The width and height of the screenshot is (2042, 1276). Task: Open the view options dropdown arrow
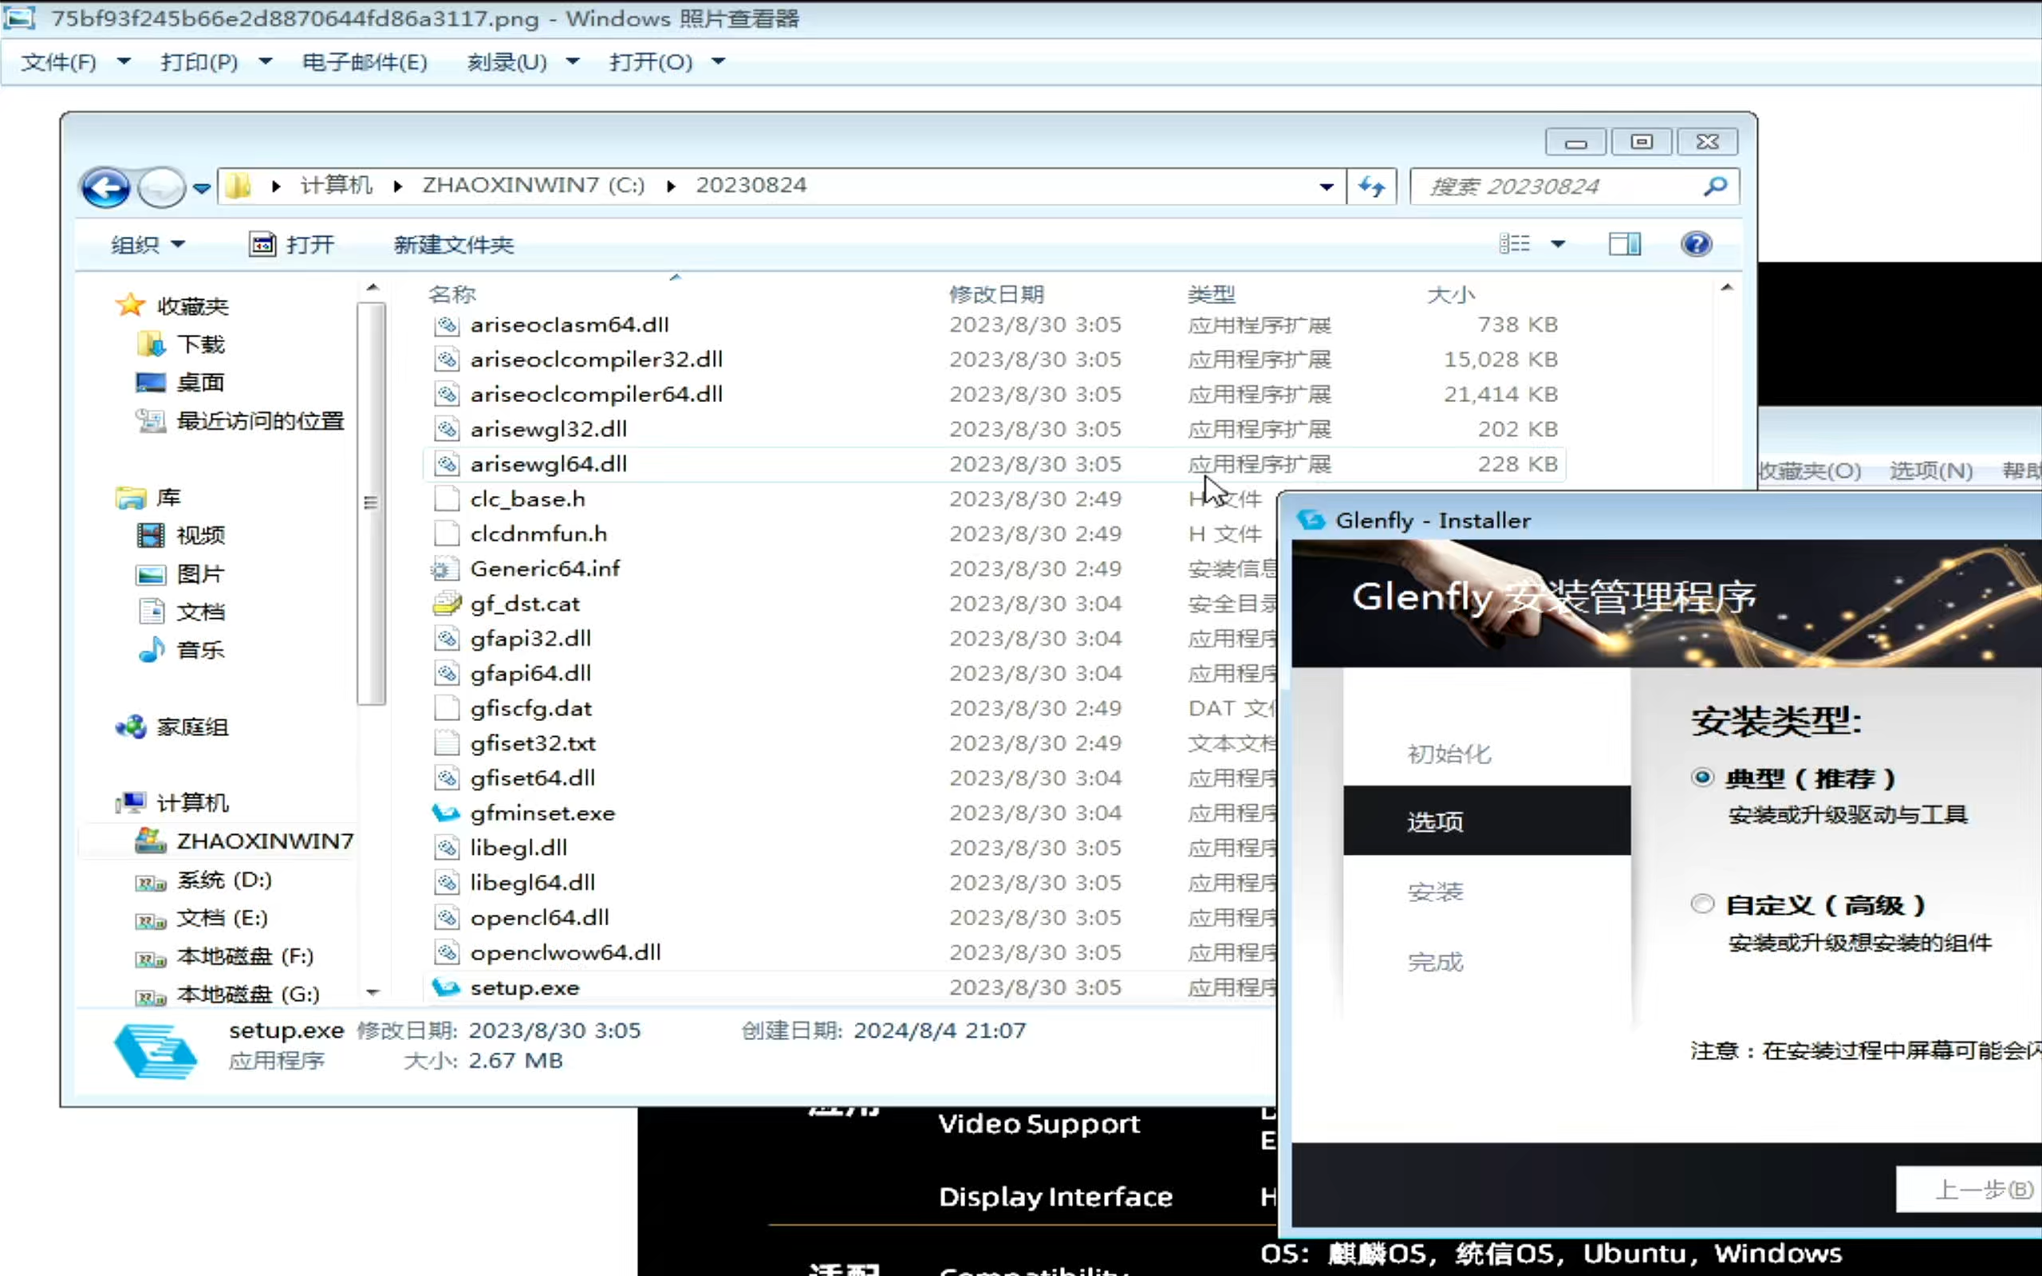[1558, 244]
